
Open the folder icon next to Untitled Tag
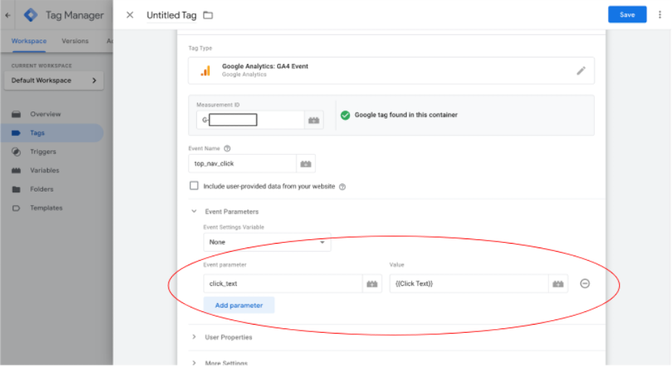208,15
